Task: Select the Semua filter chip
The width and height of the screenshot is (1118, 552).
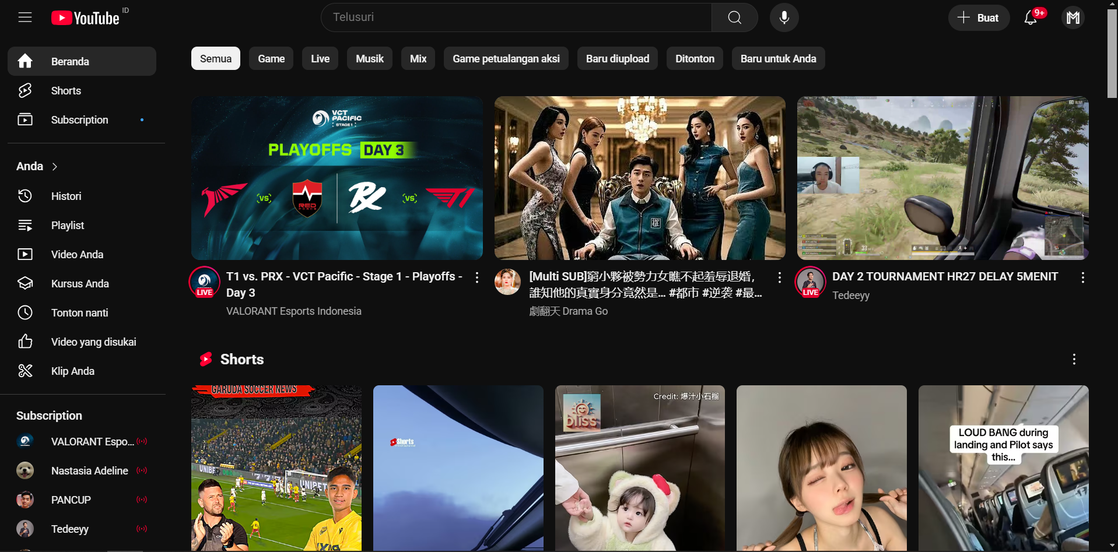Action: click(216, 58)
